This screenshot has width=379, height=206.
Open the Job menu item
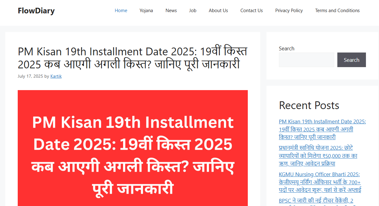point(193,11)
